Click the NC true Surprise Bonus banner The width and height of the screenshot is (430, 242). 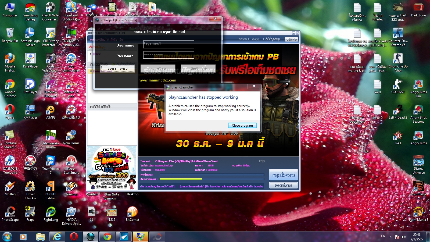[x=112, y=168]
